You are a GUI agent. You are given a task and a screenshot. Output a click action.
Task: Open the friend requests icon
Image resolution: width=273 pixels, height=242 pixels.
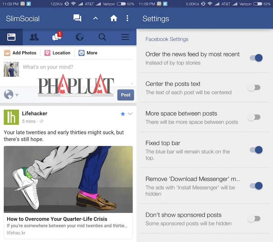(34, 37)
